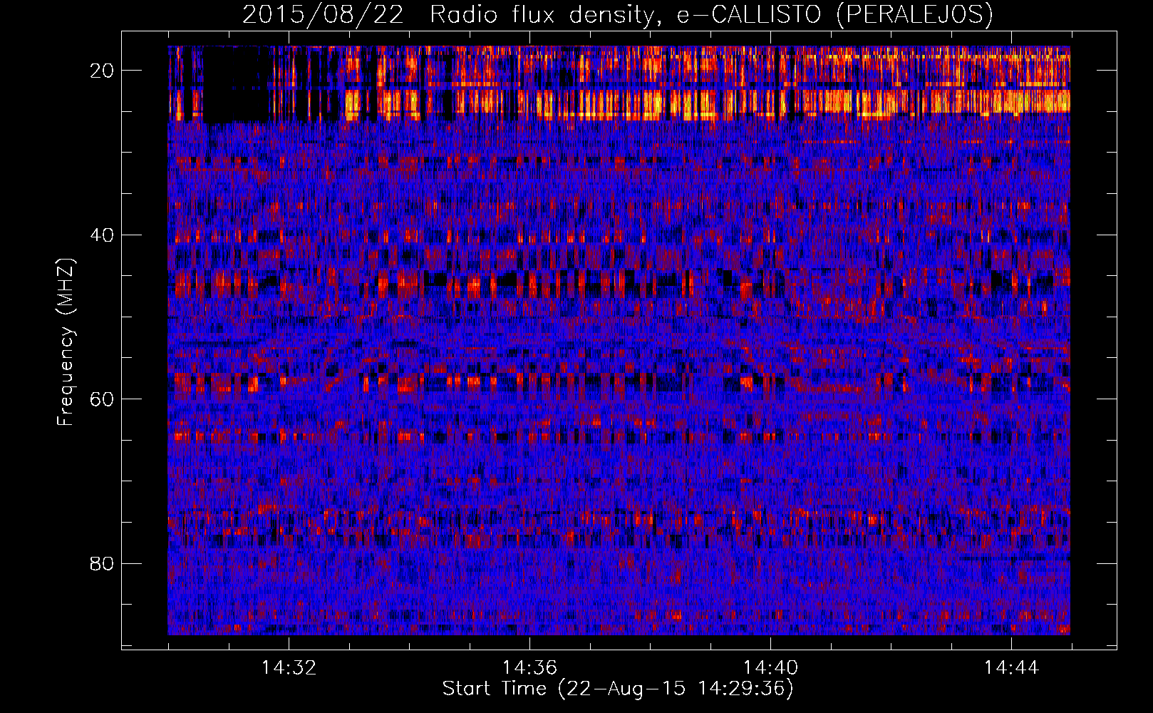1153x713 pixels.
Task: Click the 'Start Time (22-Aug-15 14:29:36)' x-axis label
Action: 618,689
